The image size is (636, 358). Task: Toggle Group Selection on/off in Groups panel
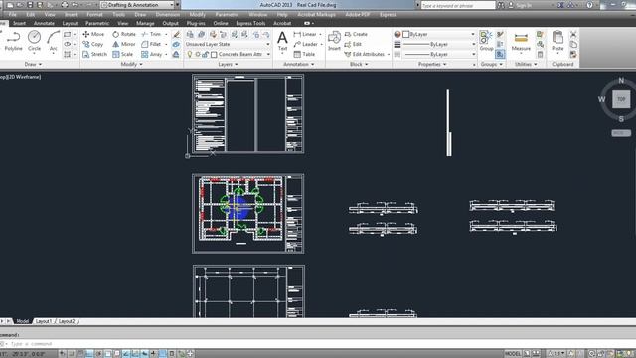coord(500,54)
